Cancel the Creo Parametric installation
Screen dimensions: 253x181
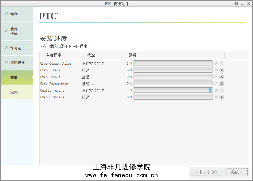tap(222, 84)
